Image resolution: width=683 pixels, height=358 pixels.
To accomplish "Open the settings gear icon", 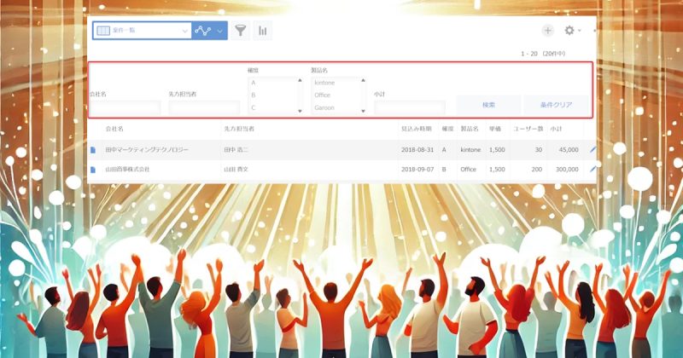I will (x=569, y=31).
